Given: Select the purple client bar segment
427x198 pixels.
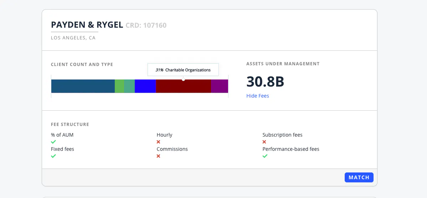Looking at the screenshot, I should pyautogui.click(x=220, y=86).
